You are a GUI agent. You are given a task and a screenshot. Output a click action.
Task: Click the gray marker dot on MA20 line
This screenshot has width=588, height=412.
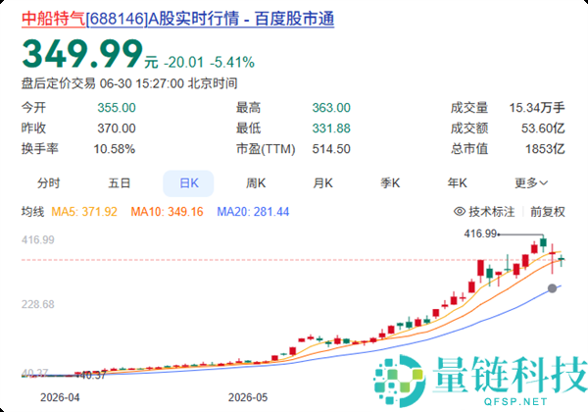tap(552, 288)
